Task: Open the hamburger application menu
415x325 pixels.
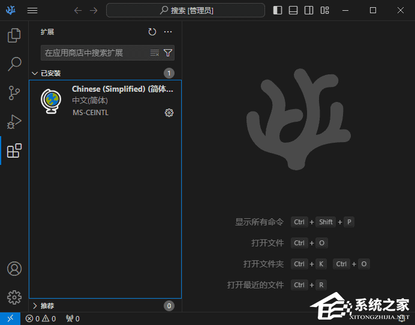Action: 32,10
